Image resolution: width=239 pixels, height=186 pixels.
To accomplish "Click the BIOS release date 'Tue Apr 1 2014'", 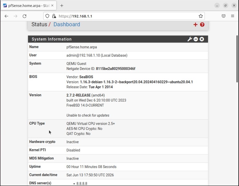I will point(101,87).
